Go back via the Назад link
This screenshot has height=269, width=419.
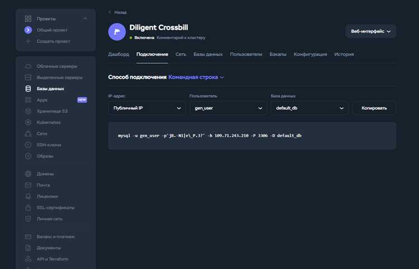120,12
